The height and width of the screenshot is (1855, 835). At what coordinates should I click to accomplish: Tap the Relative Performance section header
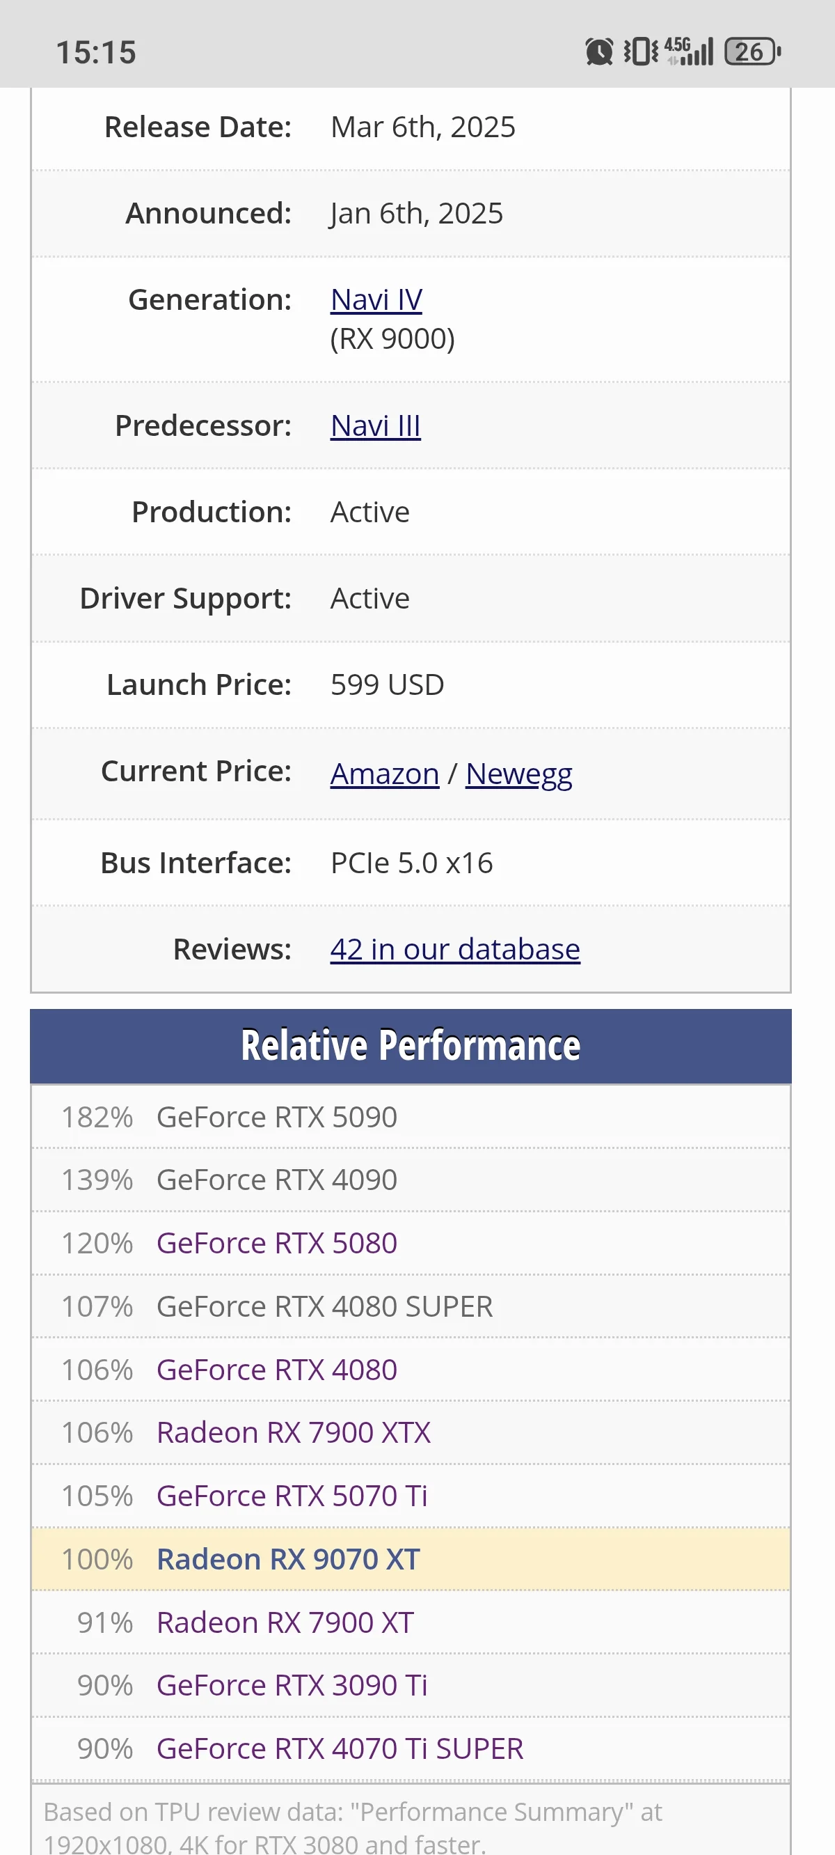(411, 1046)
